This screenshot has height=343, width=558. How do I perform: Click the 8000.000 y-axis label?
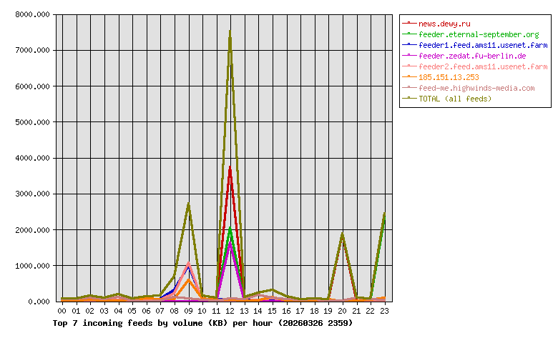click(32, 14)
